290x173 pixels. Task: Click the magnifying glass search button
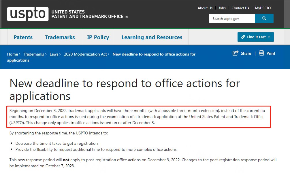(264, 18)
